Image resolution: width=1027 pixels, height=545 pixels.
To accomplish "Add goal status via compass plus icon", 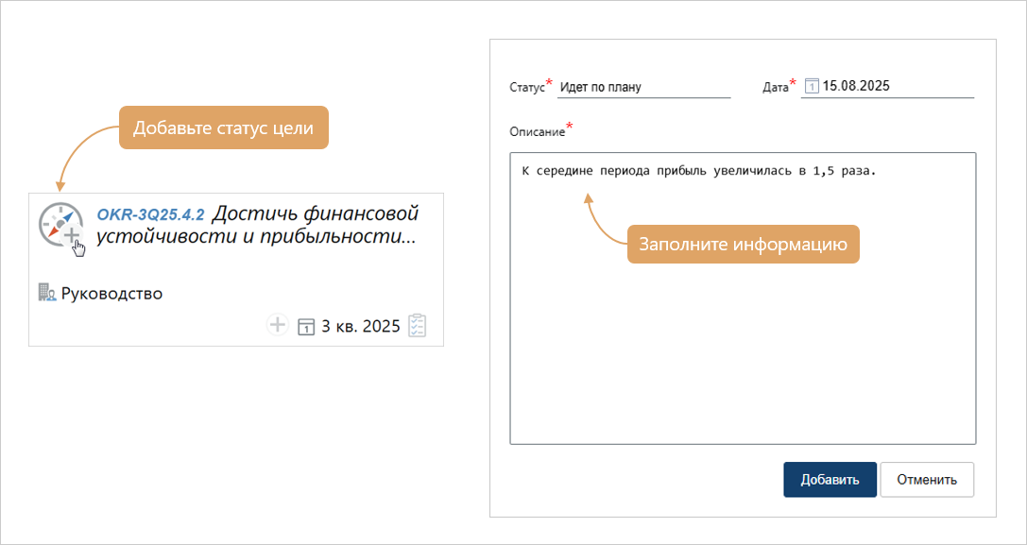I will point(72,234).
